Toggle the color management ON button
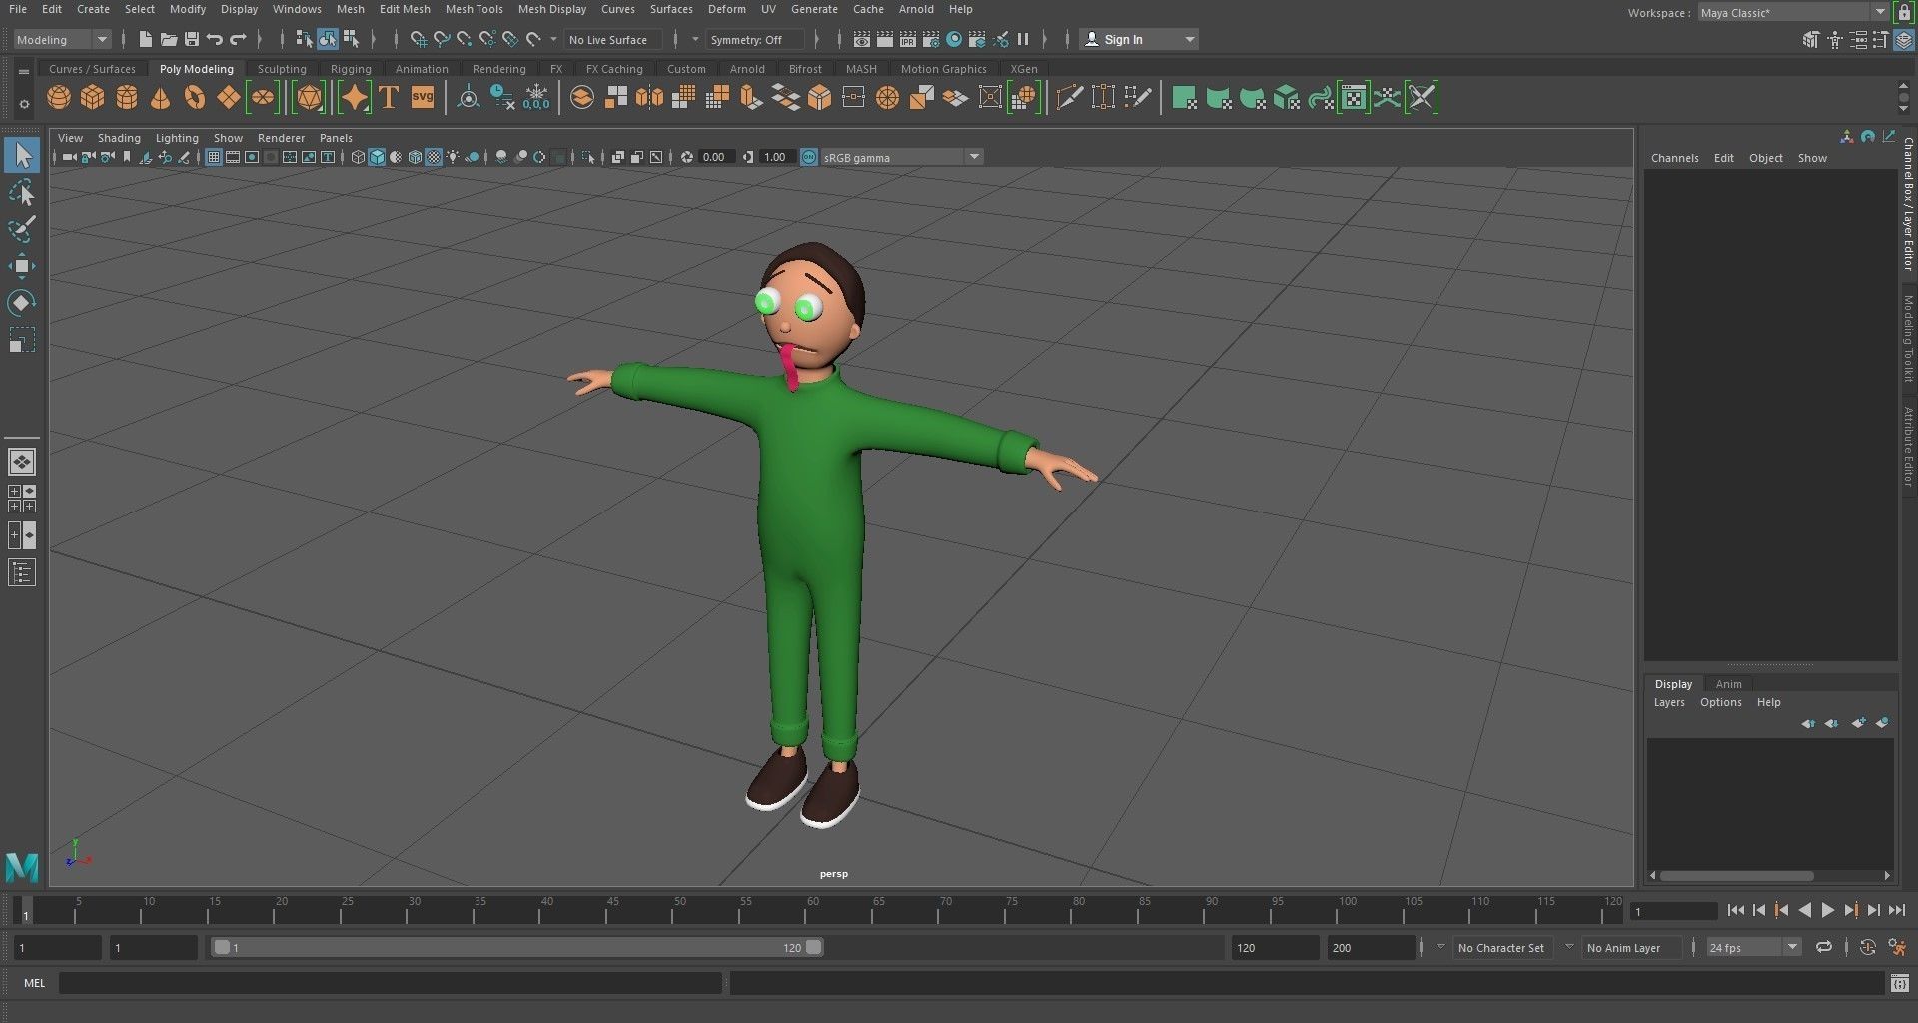1918x1023 pixels. click(809, 157)
